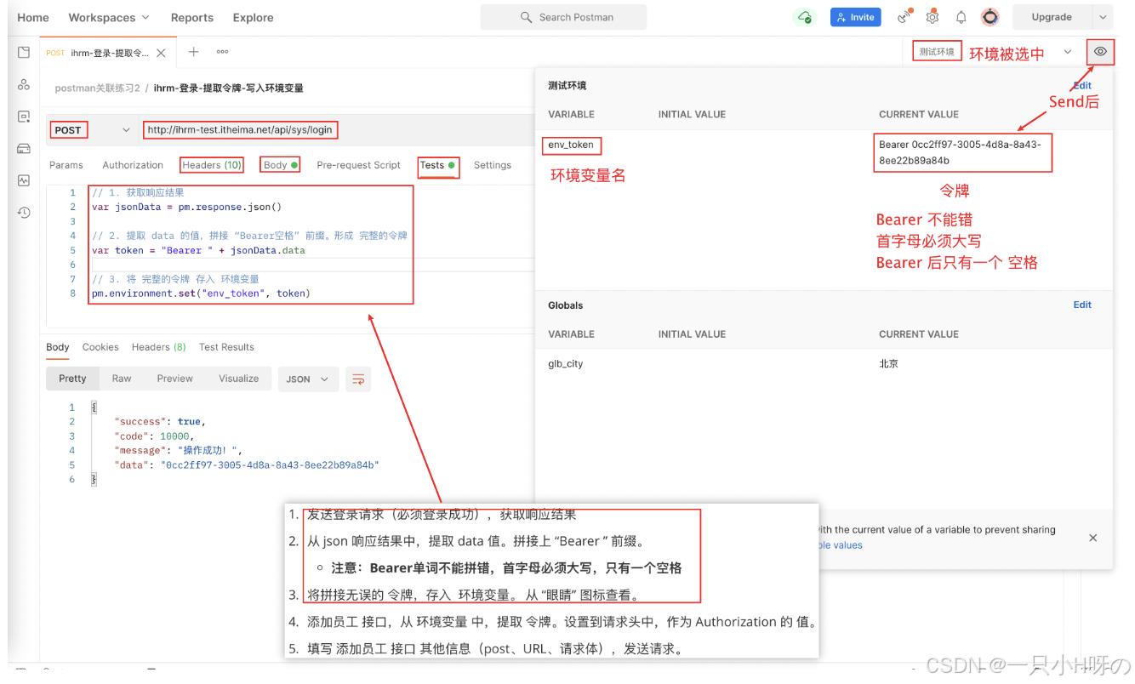Switch to the Params tab
The image size is (1135, 684).
pyautogui.click(x=66, y=165)
